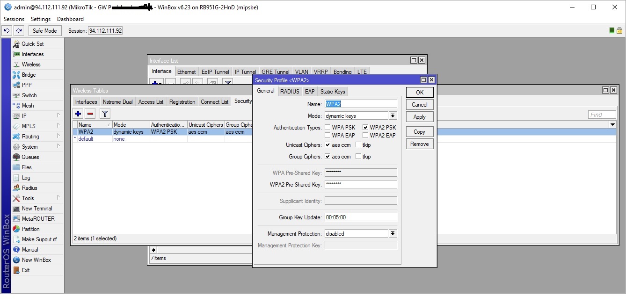Viewport: 626px width, 303px height.
Task: Toggle Unicast Ciphers tkip checkbox
Action: coord(358,145)
